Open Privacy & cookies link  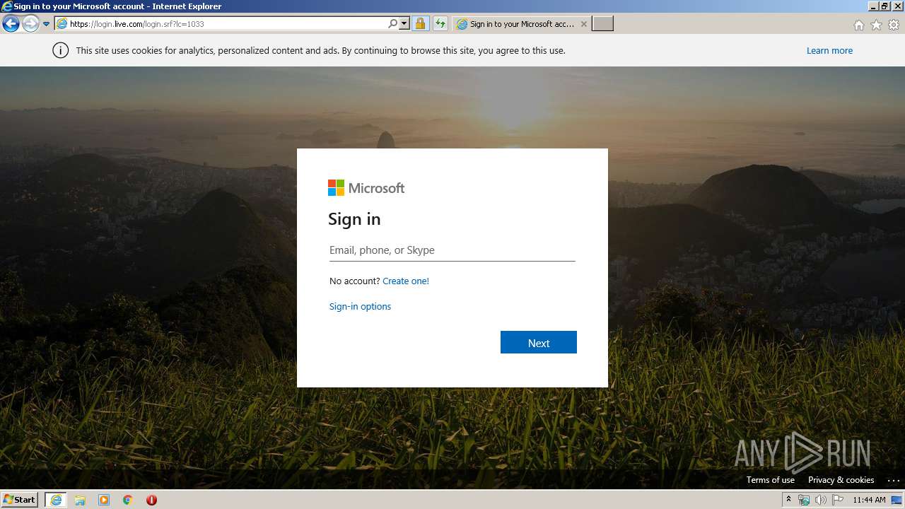click(x=841, y=480)
